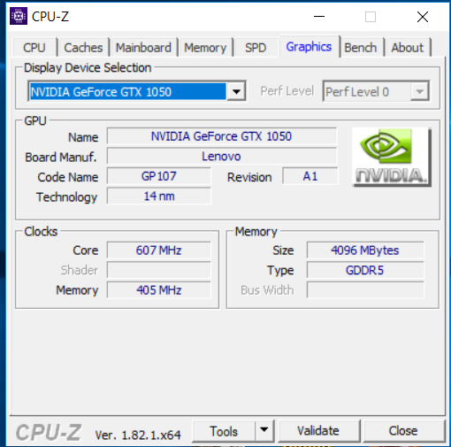This screenshot has height=447, width=451.
Task: Expand the display device dropdown arrow
Action: [x=236, y=92]
